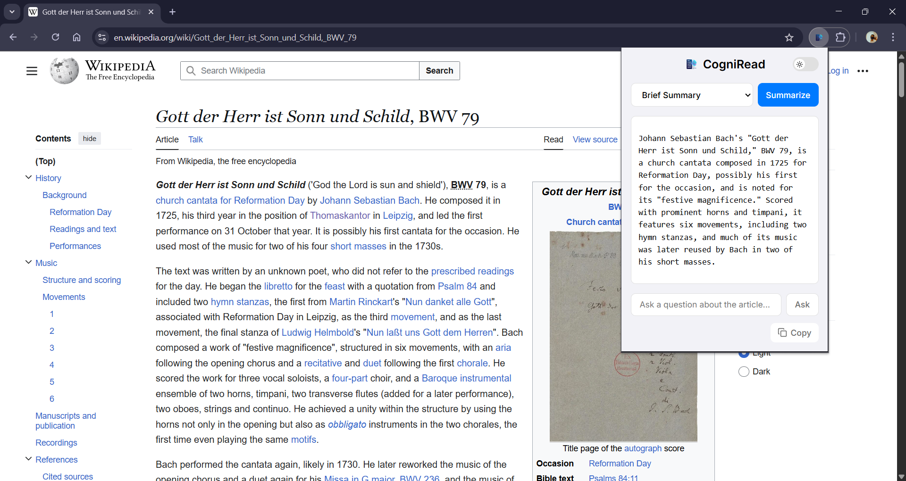Collapse the References section in contents
The height and width of the screenshot is (481, 906).
(x=28, y=459)
